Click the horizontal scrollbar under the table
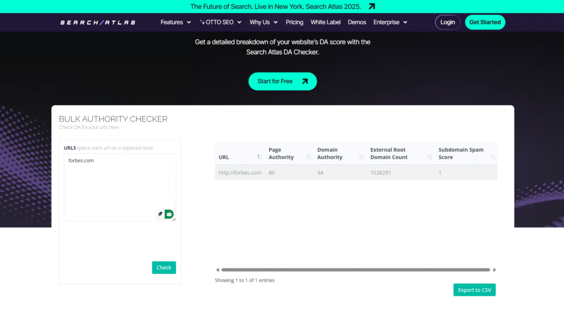The image size is (564, 326). tap(356, 269)
